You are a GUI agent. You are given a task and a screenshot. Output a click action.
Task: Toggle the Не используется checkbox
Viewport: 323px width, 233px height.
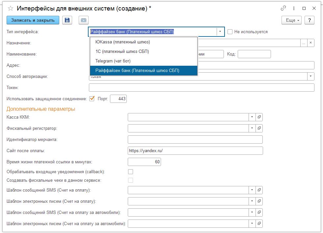[x=230, y=32]
